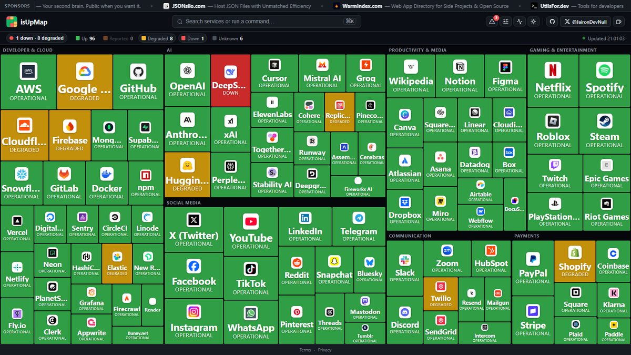Open the UtilsFor.dev sponsor link
The image size is (631, 355).
click(576, 6)
